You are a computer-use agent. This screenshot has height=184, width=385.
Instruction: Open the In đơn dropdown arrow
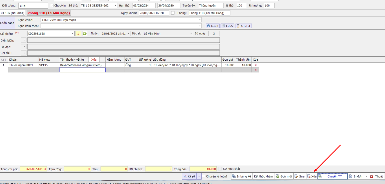click(366, 176)
